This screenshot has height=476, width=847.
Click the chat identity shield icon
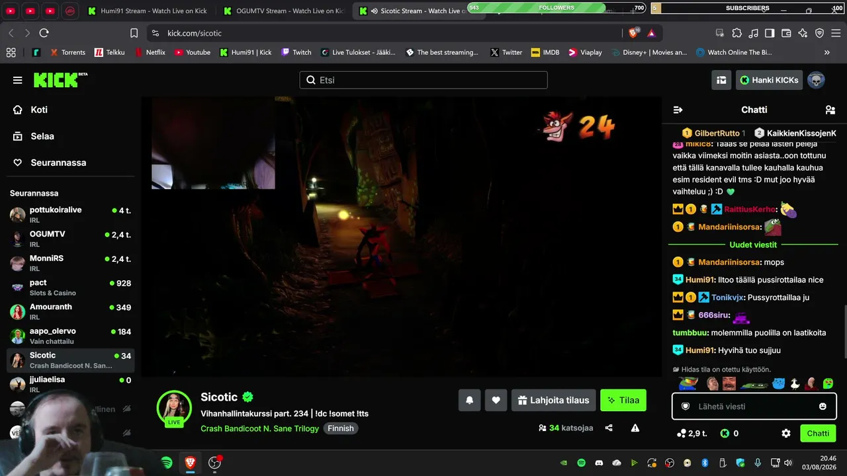[x=686, y=406]
